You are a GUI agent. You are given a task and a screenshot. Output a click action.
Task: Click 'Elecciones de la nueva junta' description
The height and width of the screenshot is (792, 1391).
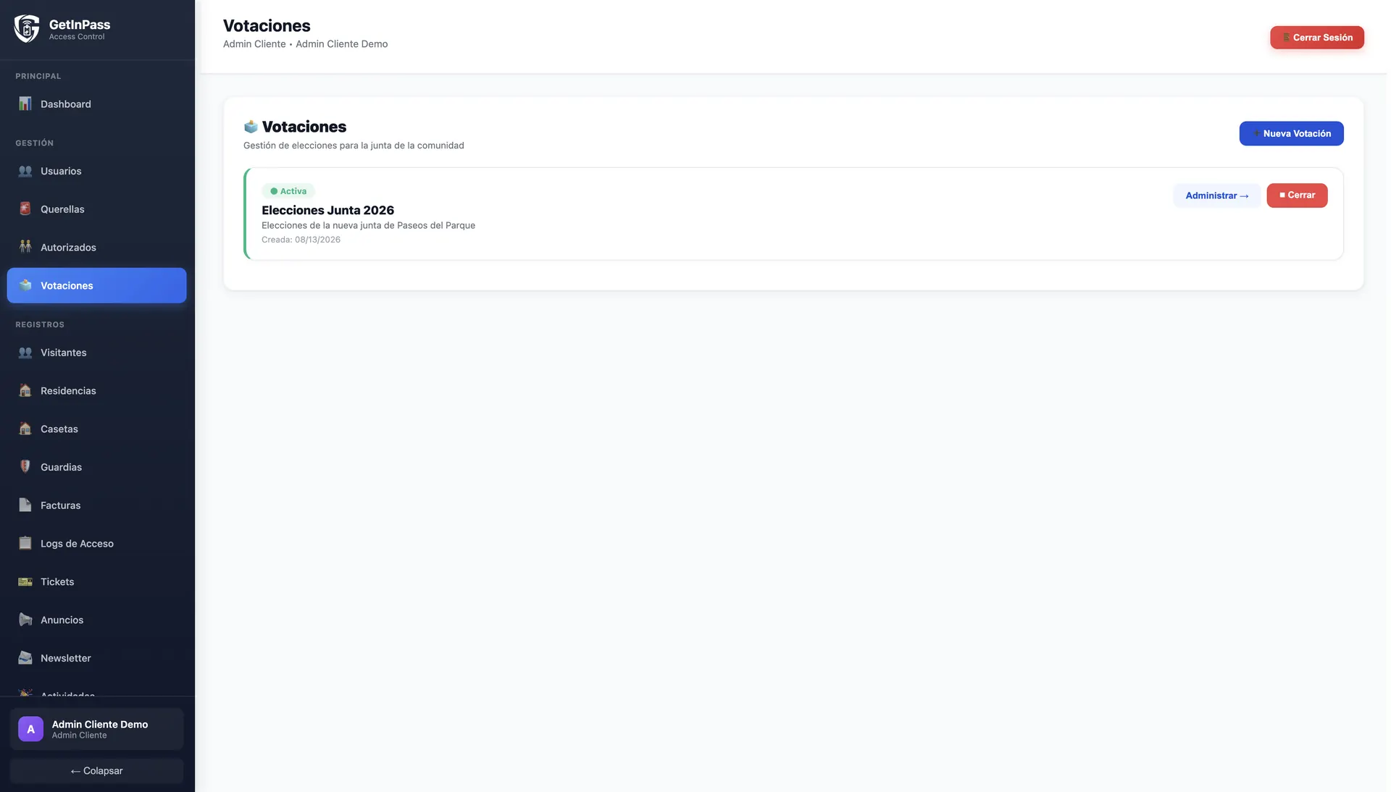(x=368, y=225)
